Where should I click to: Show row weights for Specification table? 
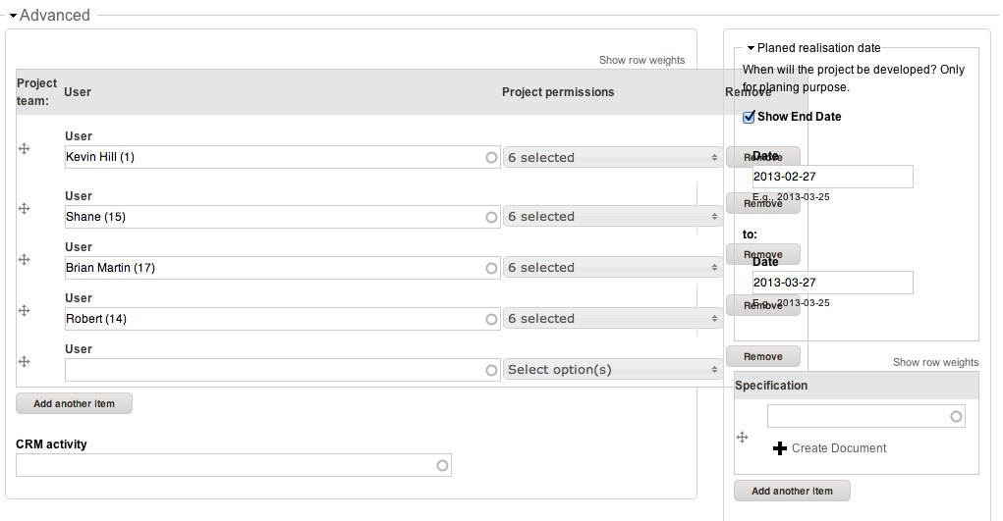(x=935, y=362)
